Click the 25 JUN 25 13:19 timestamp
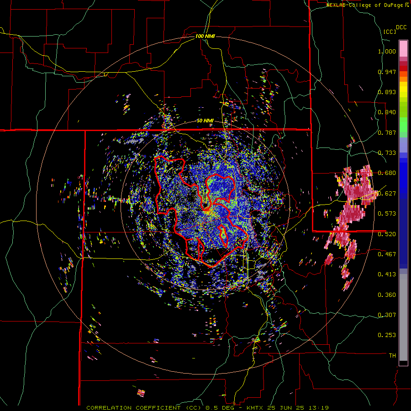This screenshot has width=411, height=411. tap(298, 408)
